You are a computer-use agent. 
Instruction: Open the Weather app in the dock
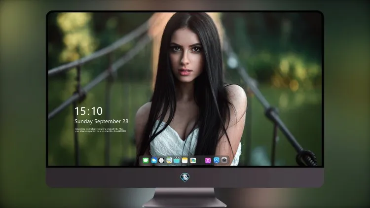pos(154,160)
